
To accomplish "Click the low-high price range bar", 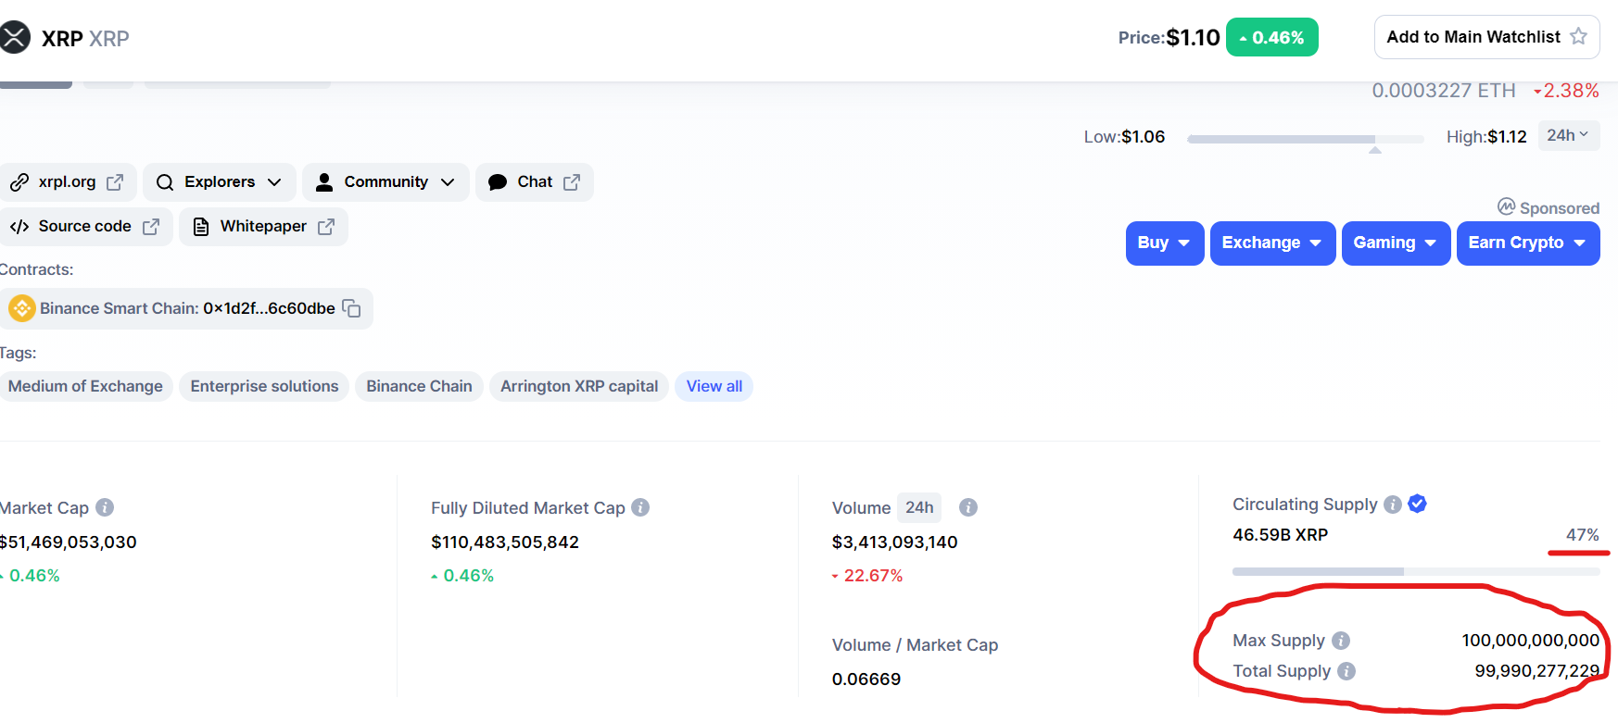I will 1306,139.
